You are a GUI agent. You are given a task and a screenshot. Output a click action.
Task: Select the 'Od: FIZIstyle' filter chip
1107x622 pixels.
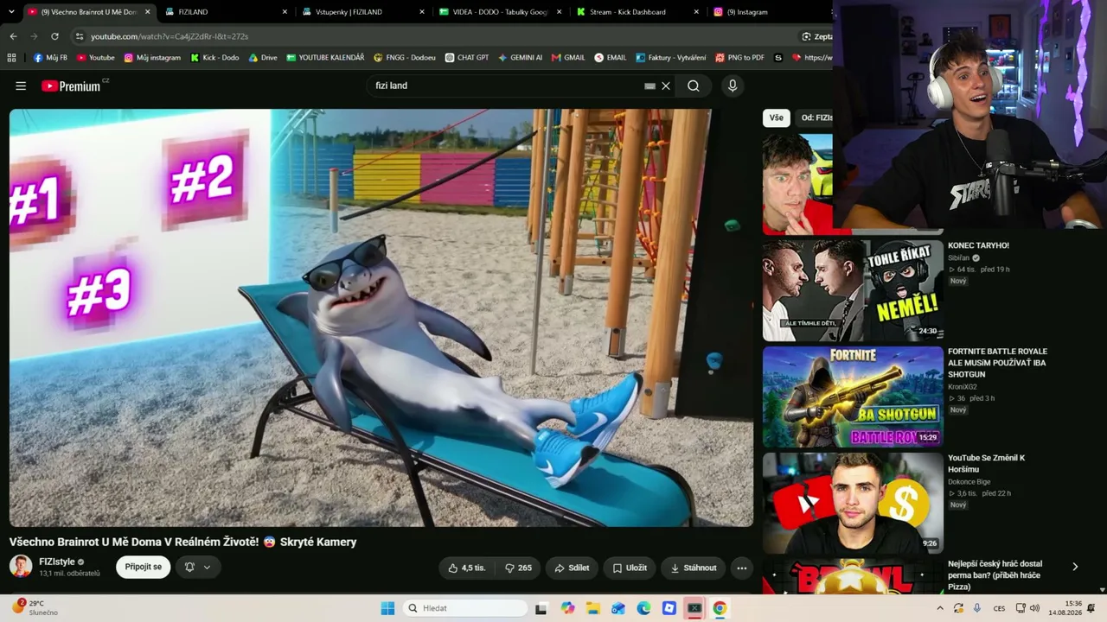[x=815, y=117]
